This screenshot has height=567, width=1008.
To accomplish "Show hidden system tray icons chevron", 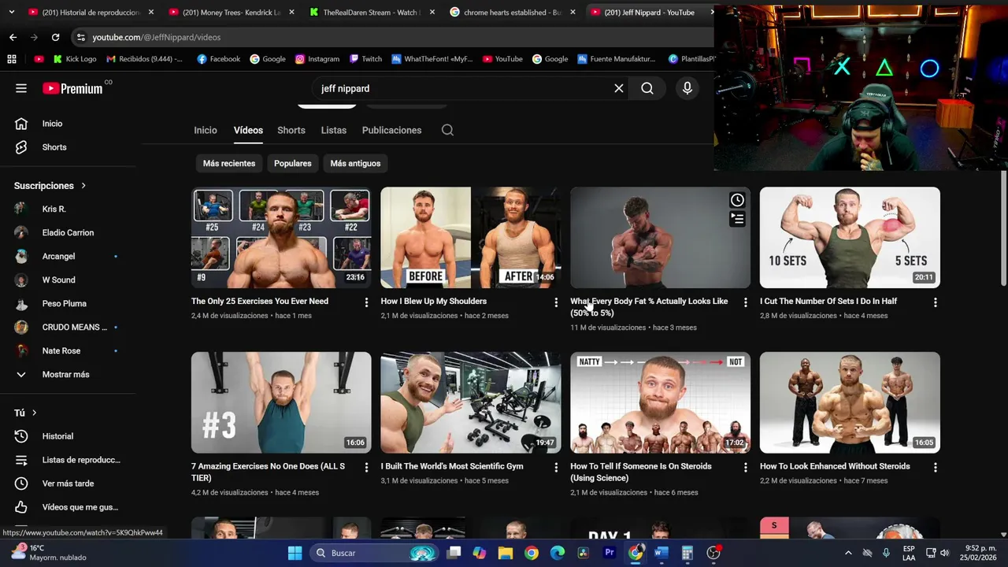I will tap(848, 553).
